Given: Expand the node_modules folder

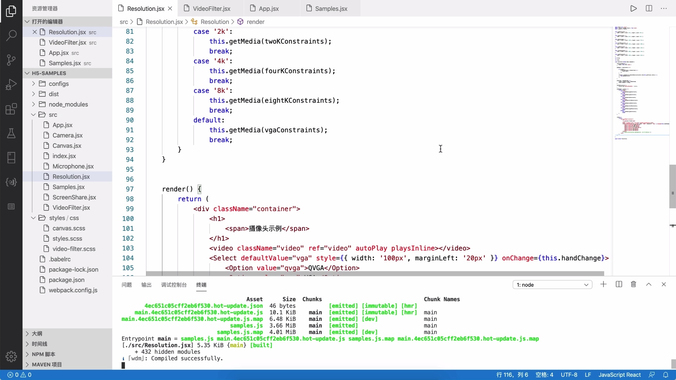Looking at the screenshot, I should pyautogui.click(x=68, y=104).
